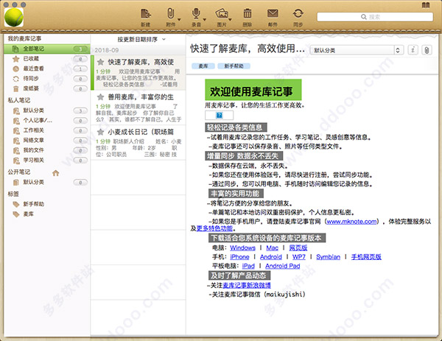The height and width of the screenshot is (341, 442).
Task: Click the missing image placeholder question mark
Action: (219, 115)
